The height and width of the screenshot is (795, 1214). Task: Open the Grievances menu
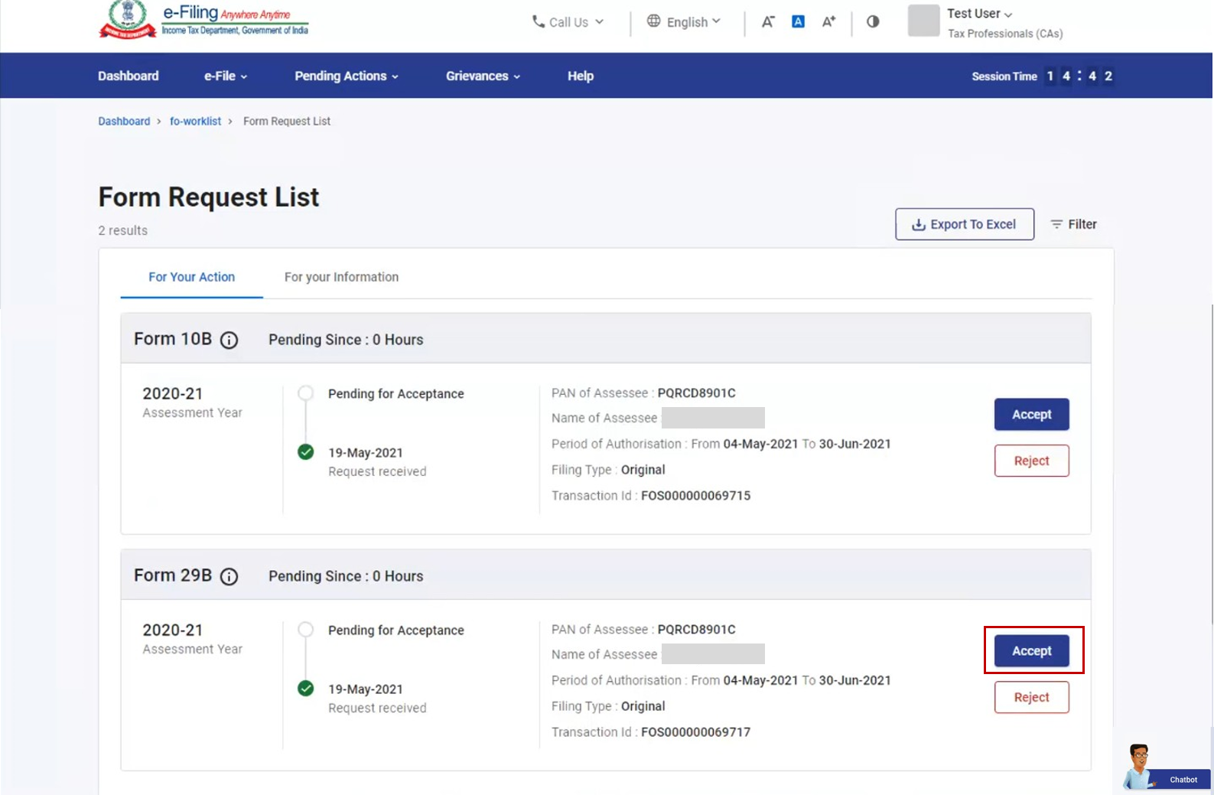[483, 76]
